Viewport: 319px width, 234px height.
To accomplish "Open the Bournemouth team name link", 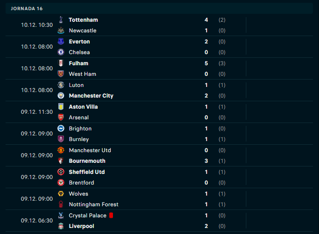I will (87, 161).
